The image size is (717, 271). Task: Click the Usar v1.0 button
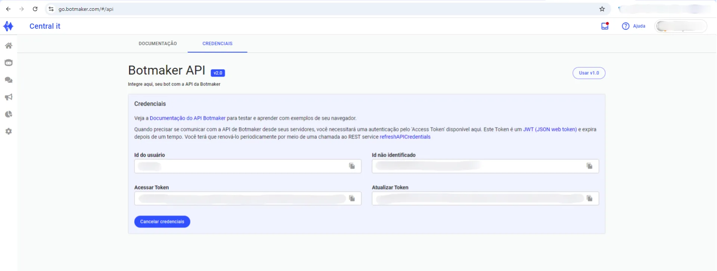click(589, 73)
